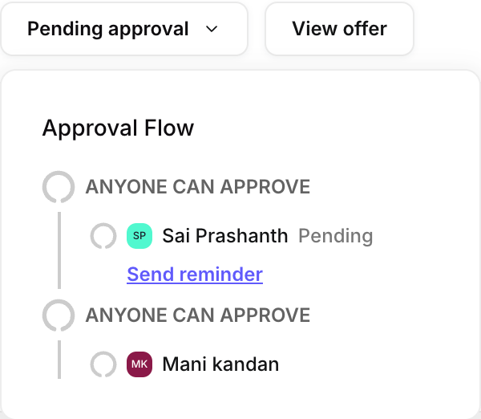Select the second ANYONE CAN APPROVE step label
This screenshot has height=419, width=481.
point(198,315)
